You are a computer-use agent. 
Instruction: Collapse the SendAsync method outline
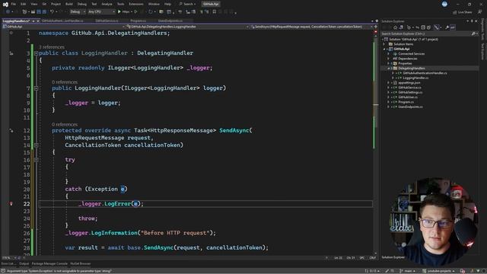[36, 145]
